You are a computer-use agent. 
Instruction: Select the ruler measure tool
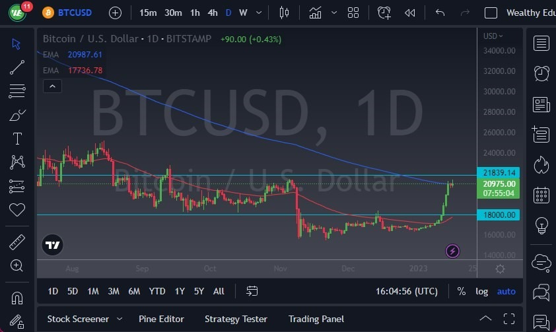click(17, 242)
